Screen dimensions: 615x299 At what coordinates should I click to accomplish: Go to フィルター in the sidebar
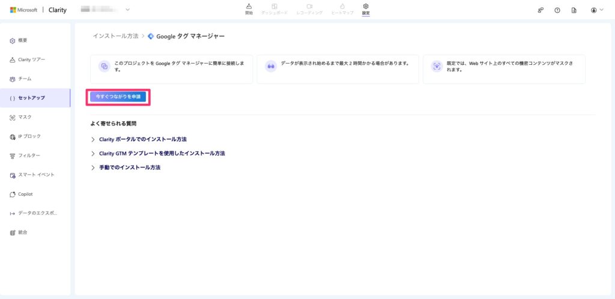29,156
